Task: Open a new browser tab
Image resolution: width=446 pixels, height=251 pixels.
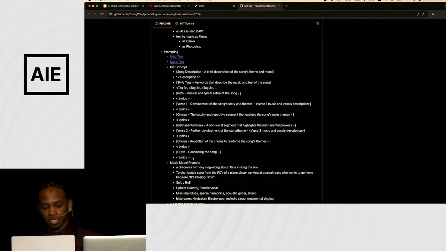Action: 286,6
